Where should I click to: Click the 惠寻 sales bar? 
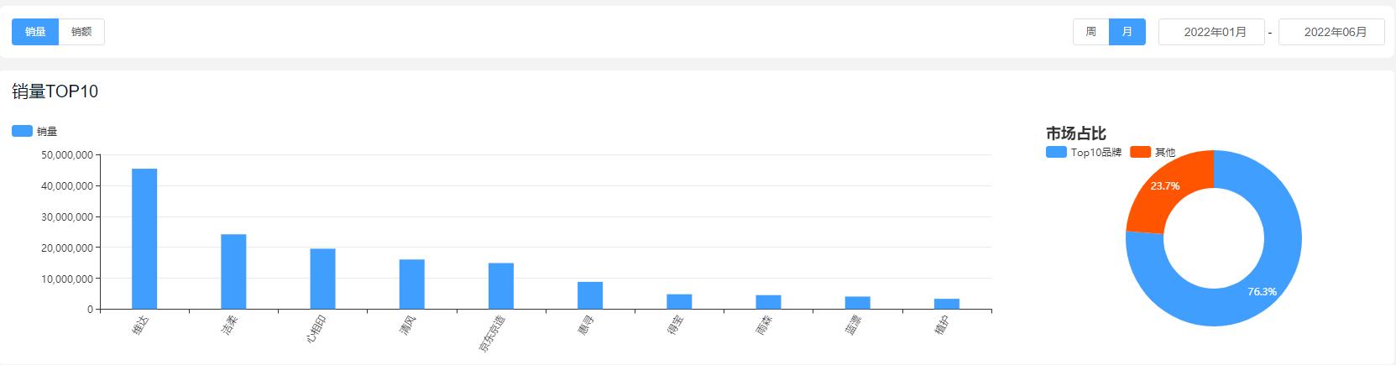tap(590, 295)
